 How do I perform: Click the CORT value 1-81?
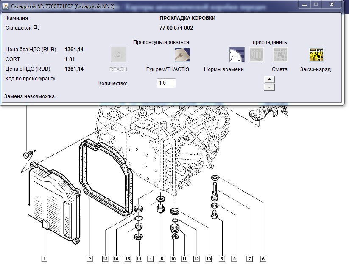(x=70, y=59)
